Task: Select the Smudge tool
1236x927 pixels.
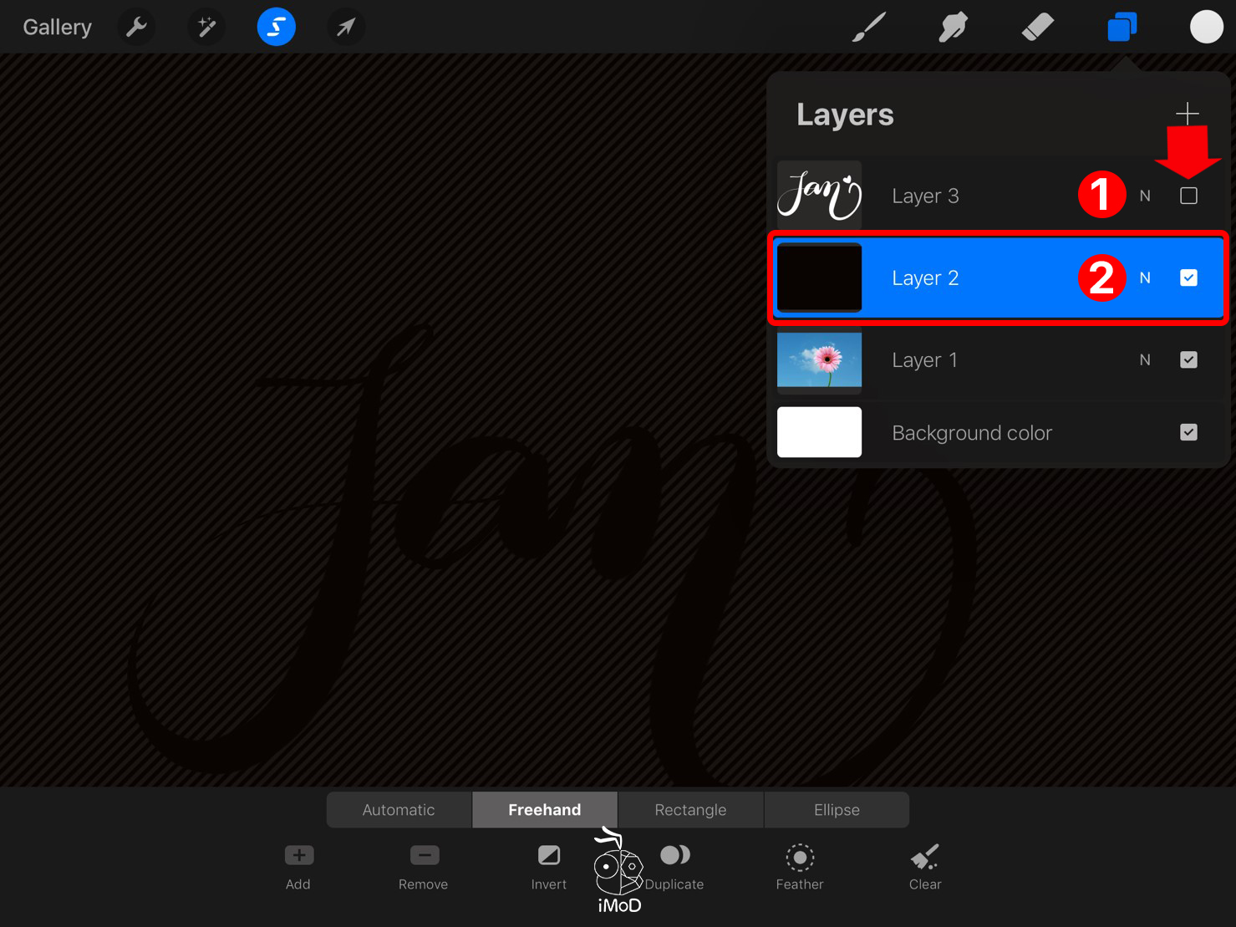Action: coord(953,28)
